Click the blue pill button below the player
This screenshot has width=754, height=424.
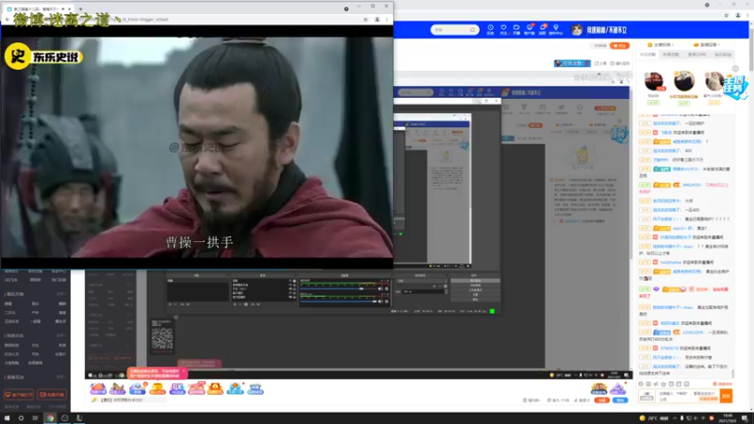pyautogui.click(x=620, y=400)
